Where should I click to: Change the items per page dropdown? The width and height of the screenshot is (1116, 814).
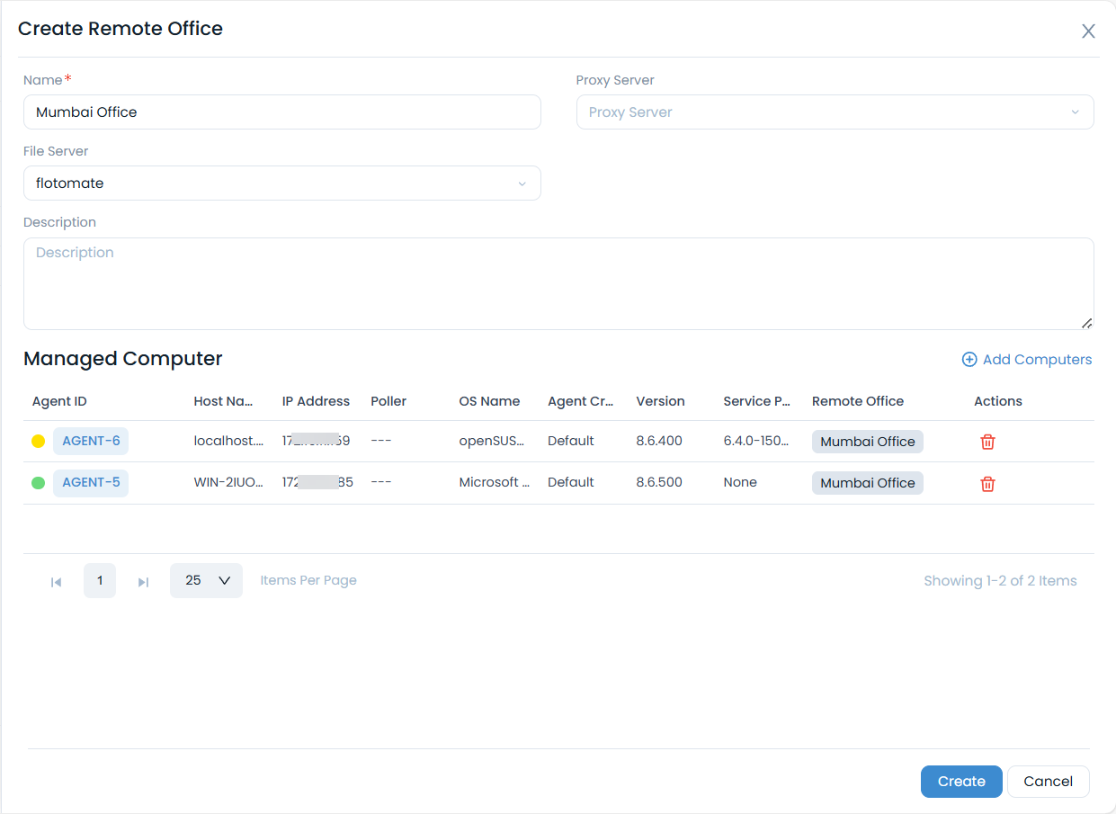[x=206, y=581]
